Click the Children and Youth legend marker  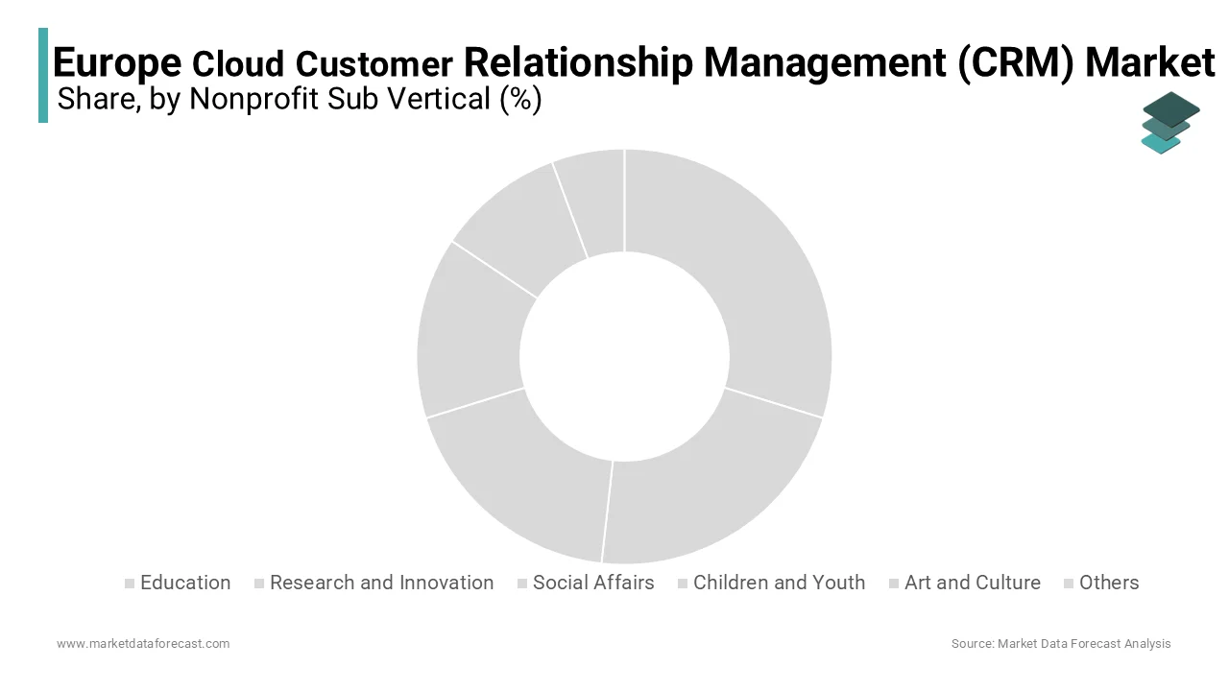point(683,584)
